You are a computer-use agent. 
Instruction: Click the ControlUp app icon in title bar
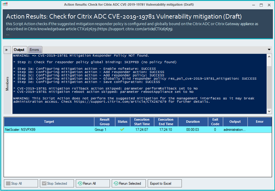pyautogui.click(x=5, y=4)
